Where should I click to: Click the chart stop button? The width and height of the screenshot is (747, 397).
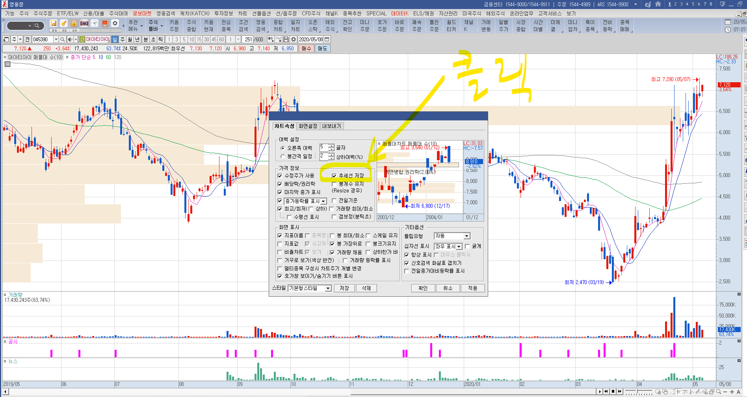point(613,391)
